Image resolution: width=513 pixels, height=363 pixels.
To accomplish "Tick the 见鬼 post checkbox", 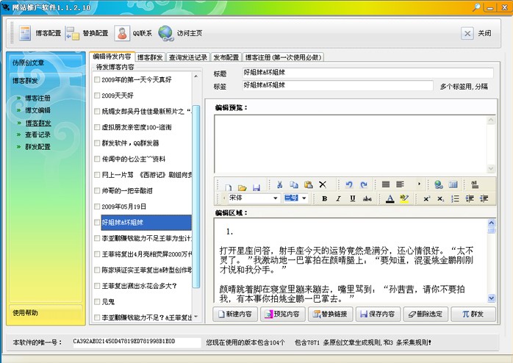I will click(x=97, y=301).
